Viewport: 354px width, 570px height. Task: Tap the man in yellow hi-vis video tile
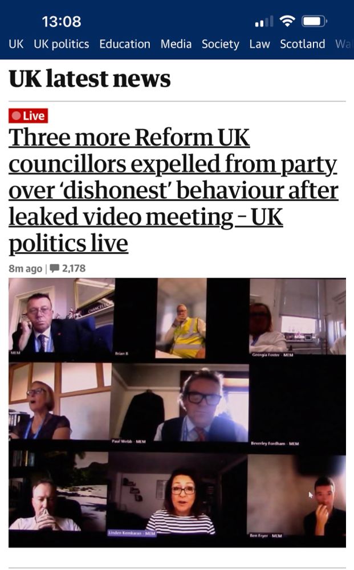pyautogui.click(x=181, y=319)
